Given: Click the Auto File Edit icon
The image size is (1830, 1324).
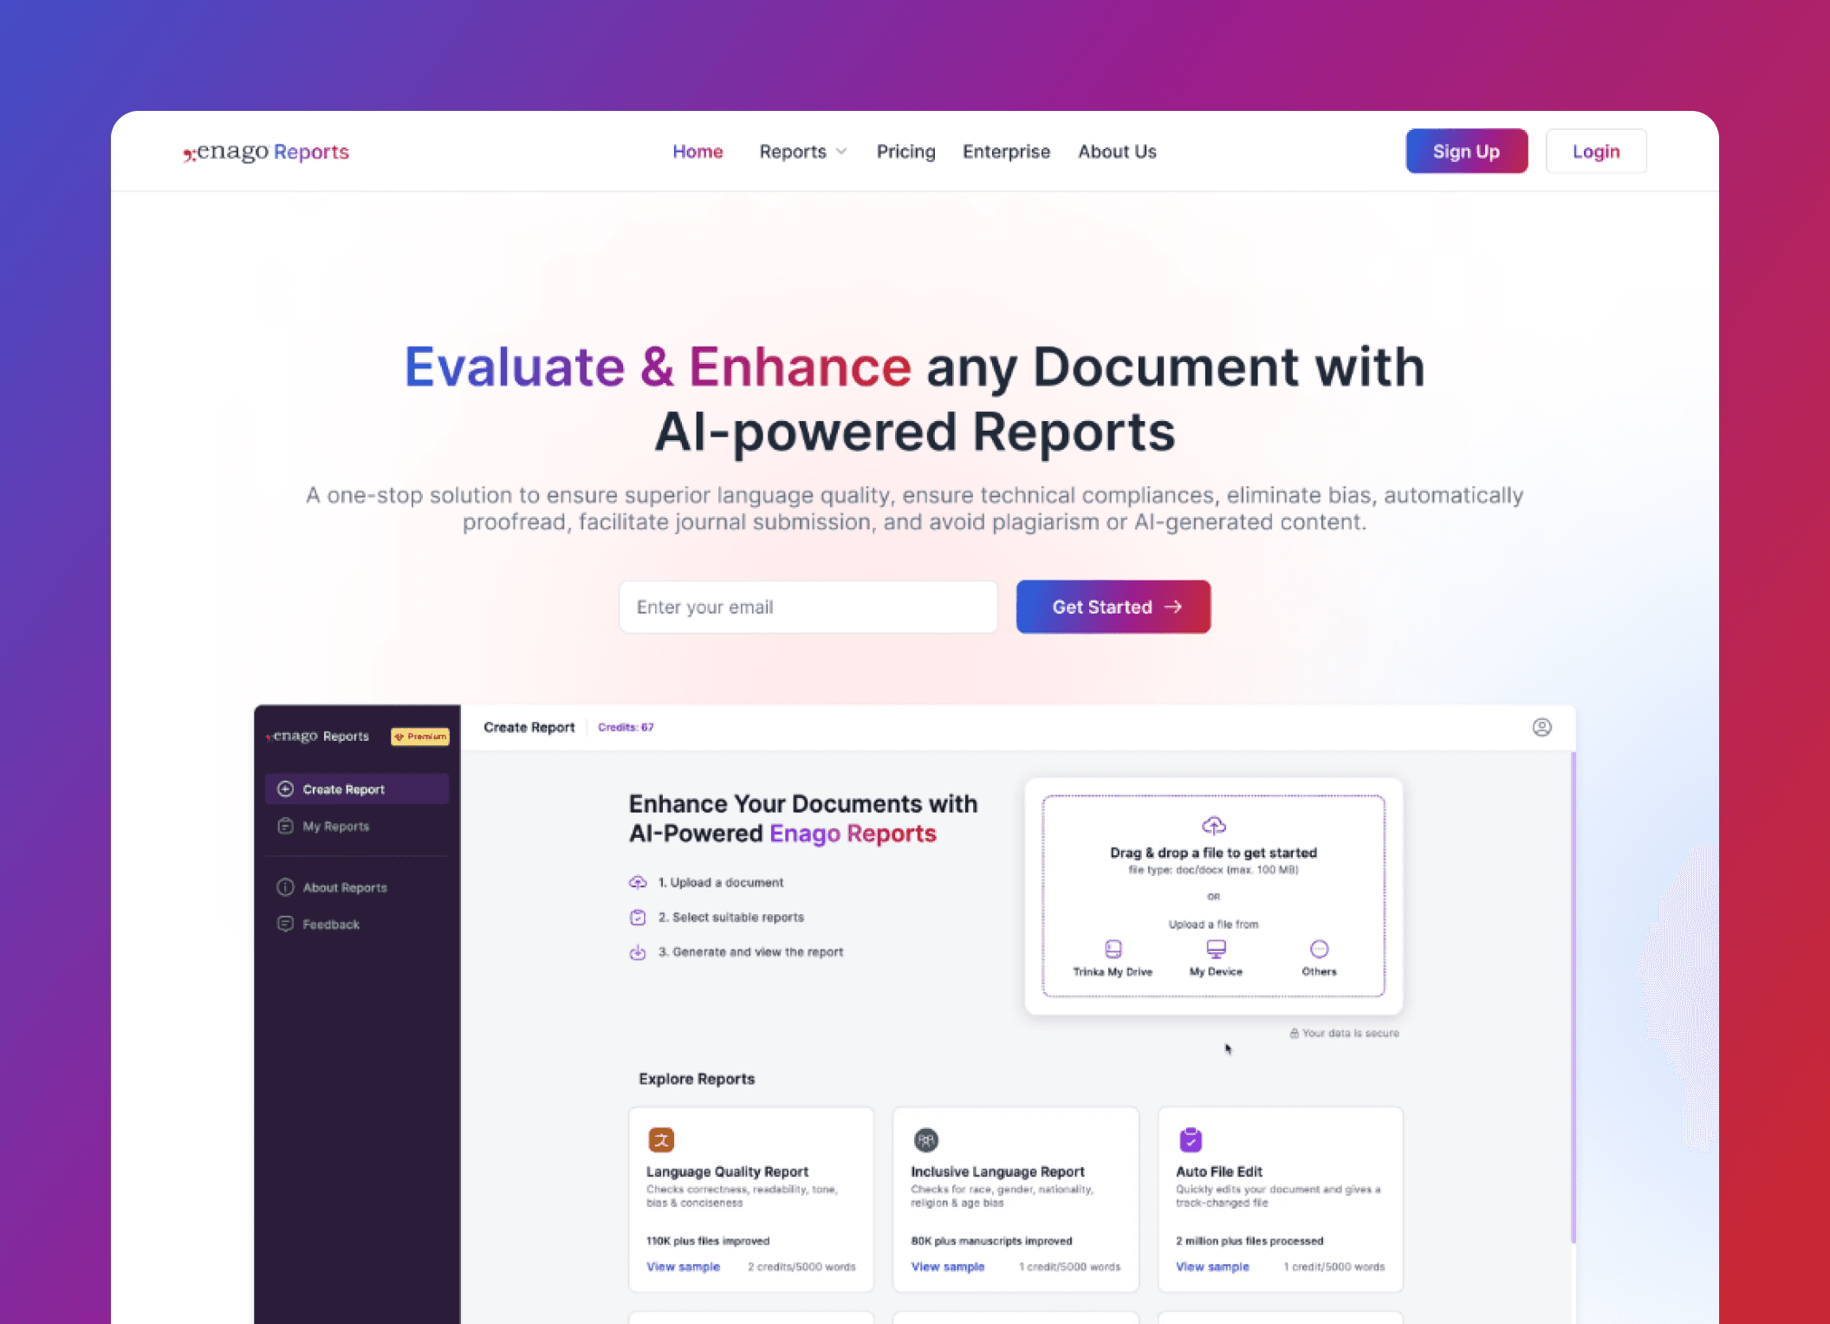Looking at the screenshot, I should [x=1191, y=1139].
